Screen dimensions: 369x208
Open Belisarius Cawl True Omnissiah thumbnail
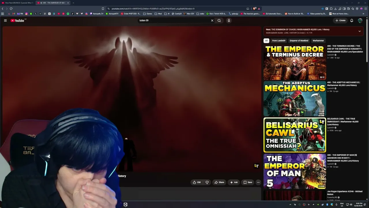click(x=295, y=135)
